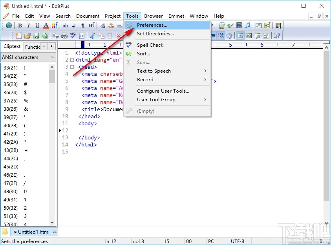Open the color picker squares icon

pos(278,26)
